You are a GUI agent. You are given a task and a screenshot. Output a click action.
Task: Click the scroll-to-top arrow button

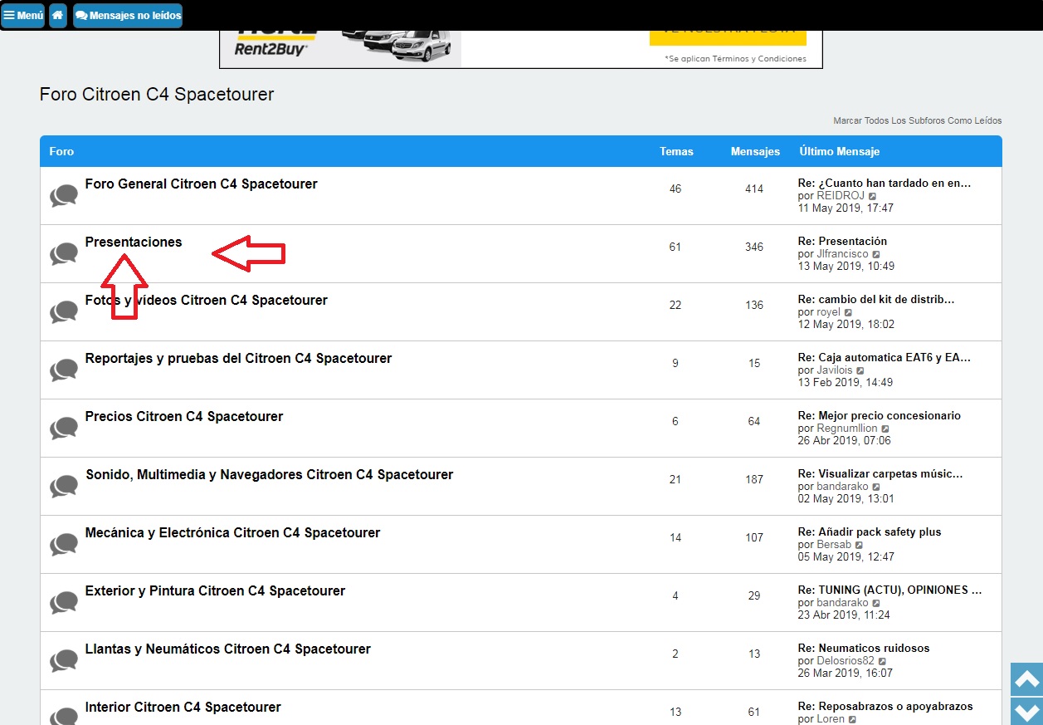coord(1026,679)
